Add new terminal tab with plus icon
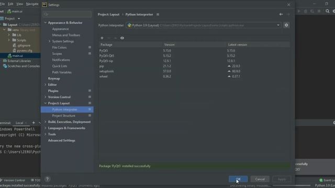Viewport: 335px width, 188px height. click(33, 123)
